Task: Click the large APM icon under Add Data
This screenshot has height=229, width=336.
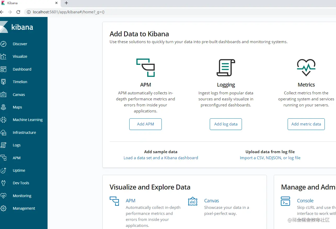Action: click(x=146, y=68)
